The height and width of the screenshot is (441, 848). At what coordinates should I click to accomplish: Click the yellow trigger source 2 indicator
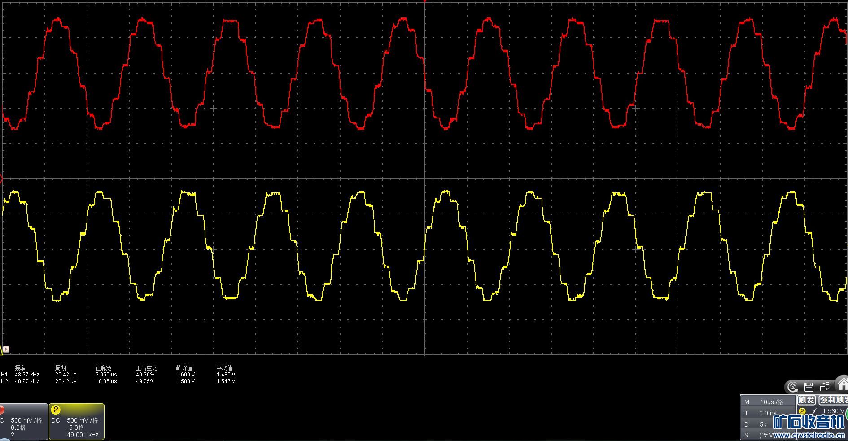coord(802,411)
